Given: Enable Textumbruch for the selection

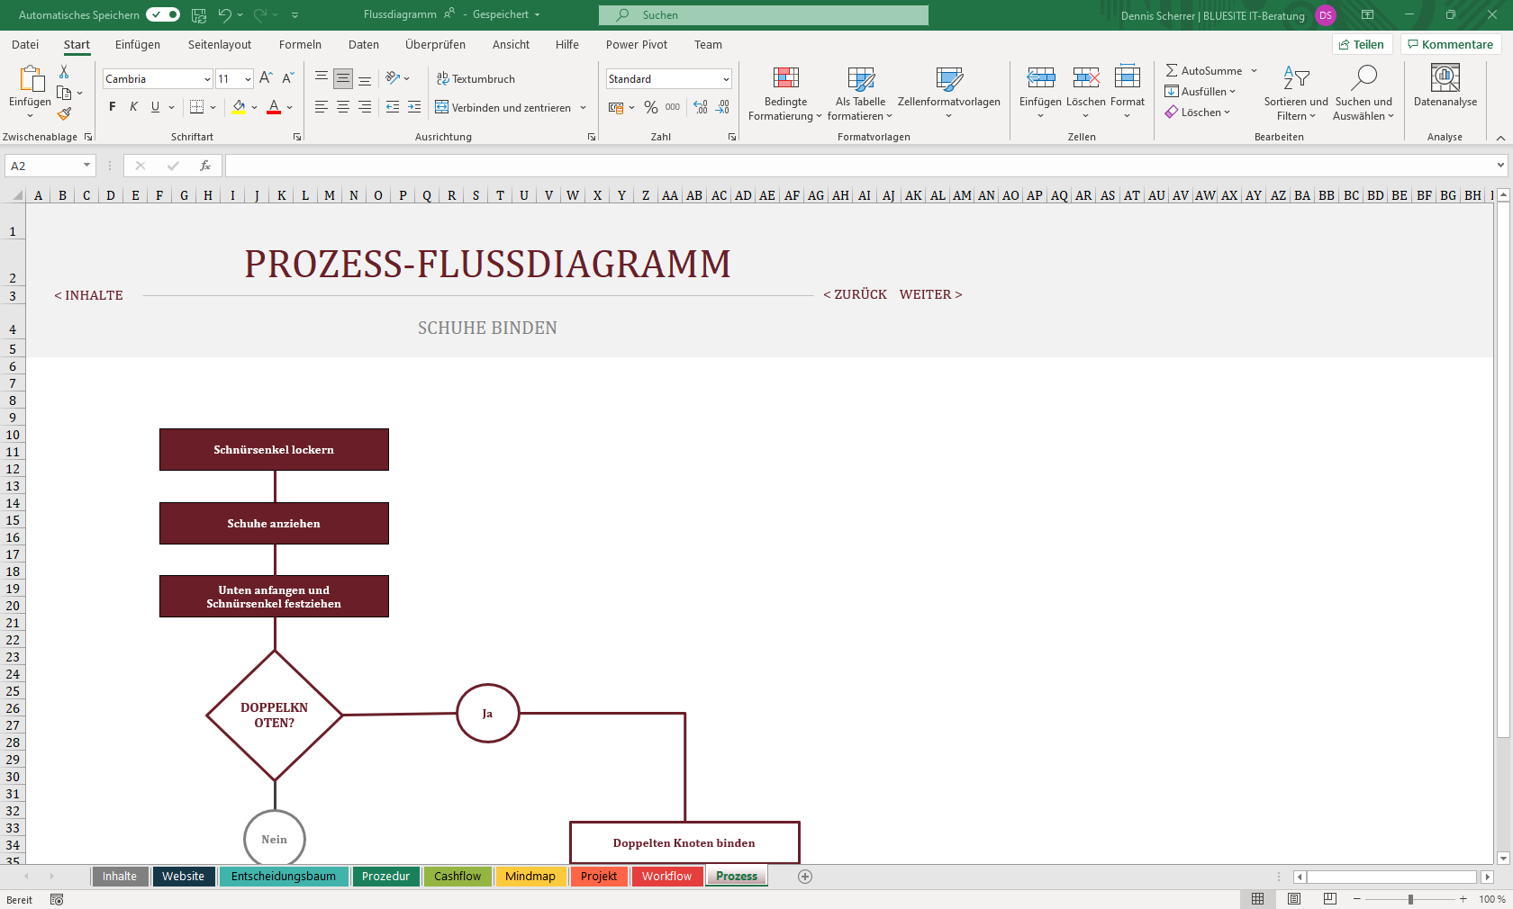Looking at the screenshot, I should pos(476,78).
